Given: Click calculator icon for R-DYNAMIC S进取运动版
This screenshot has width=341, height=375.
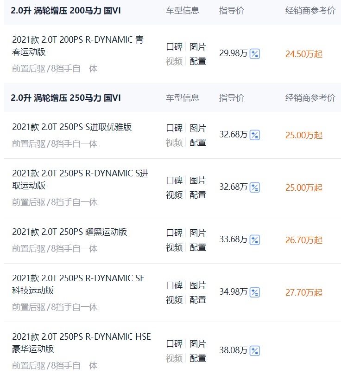Looking at the screenshot, I should click(x=254, y=187).
